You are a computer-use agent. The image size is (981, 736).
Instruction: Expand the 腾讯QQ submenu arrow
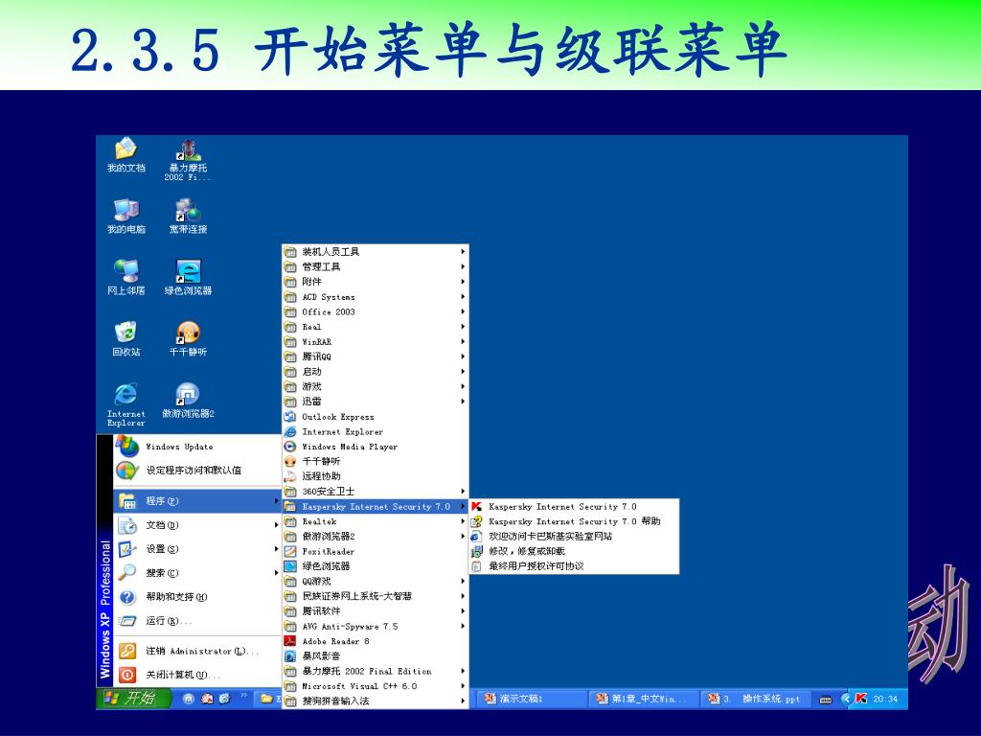tap(463, 356)
